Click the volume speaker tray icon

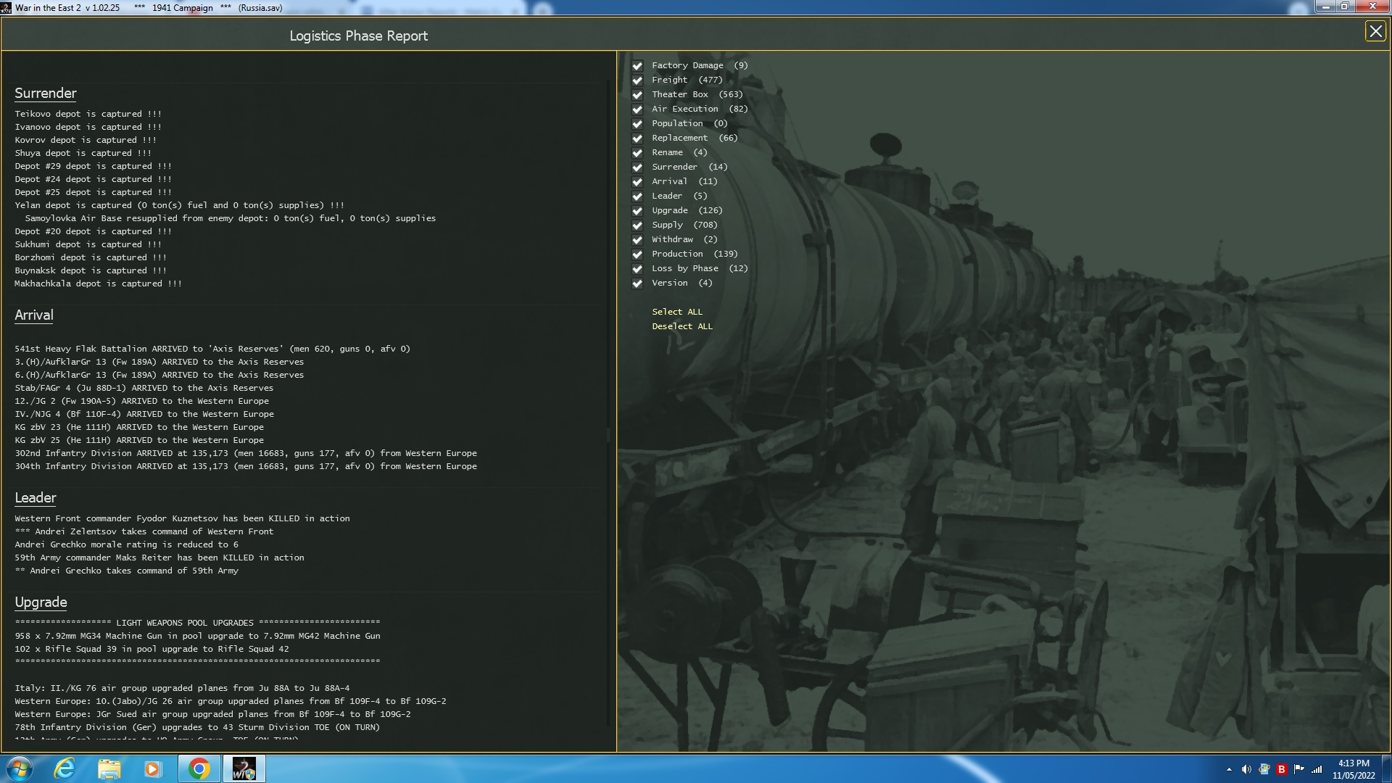point(1246,769)
